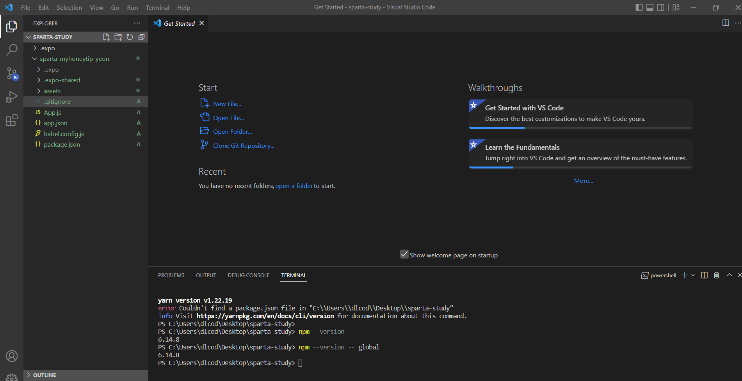Screen dimensions: 742x381
Task: Open the Extensions view
Action: point(12,120)
